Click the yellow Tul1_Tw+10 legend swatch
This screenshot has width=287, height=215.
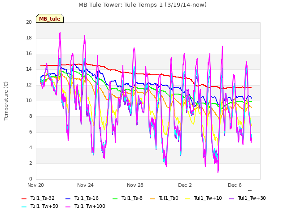click(x=188, y=198)
